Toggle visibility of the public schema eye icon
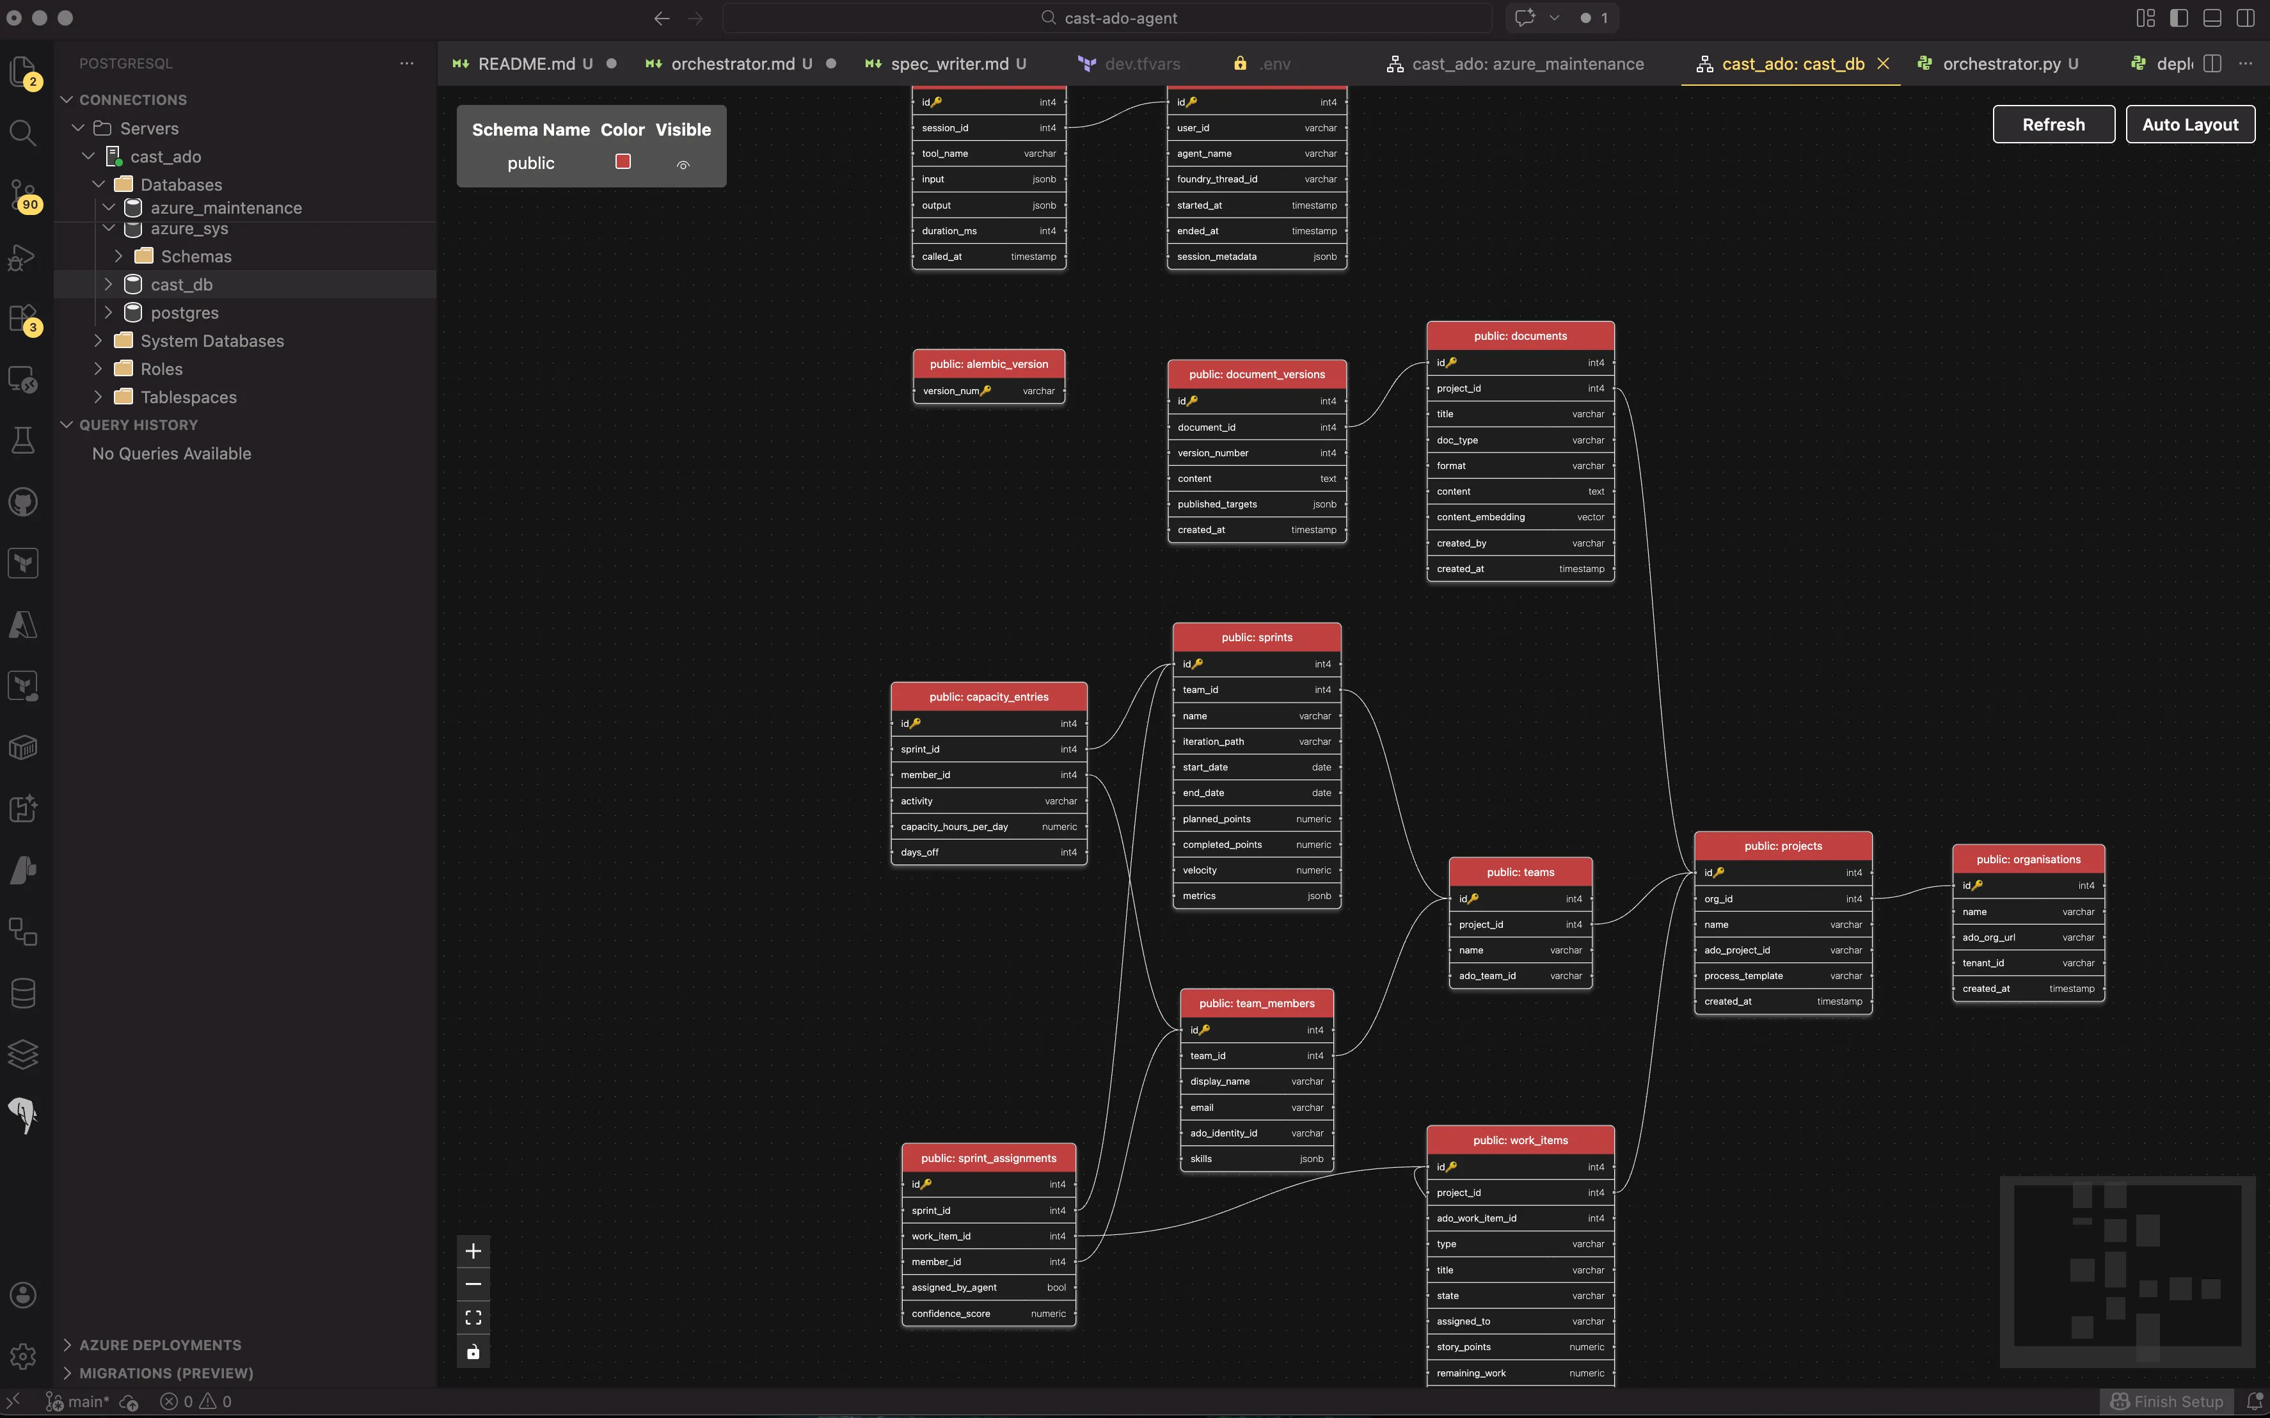The width and height of the screenshot is (2270, 1418). coord(683,164)
